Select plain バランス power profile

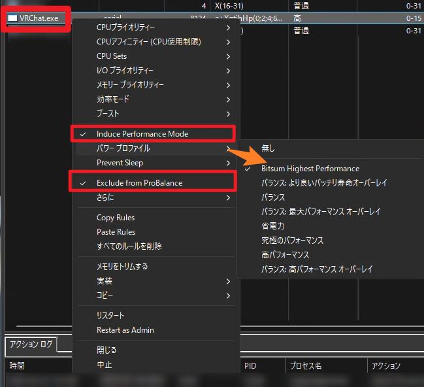pyautogui.click(x=332, y=197)
